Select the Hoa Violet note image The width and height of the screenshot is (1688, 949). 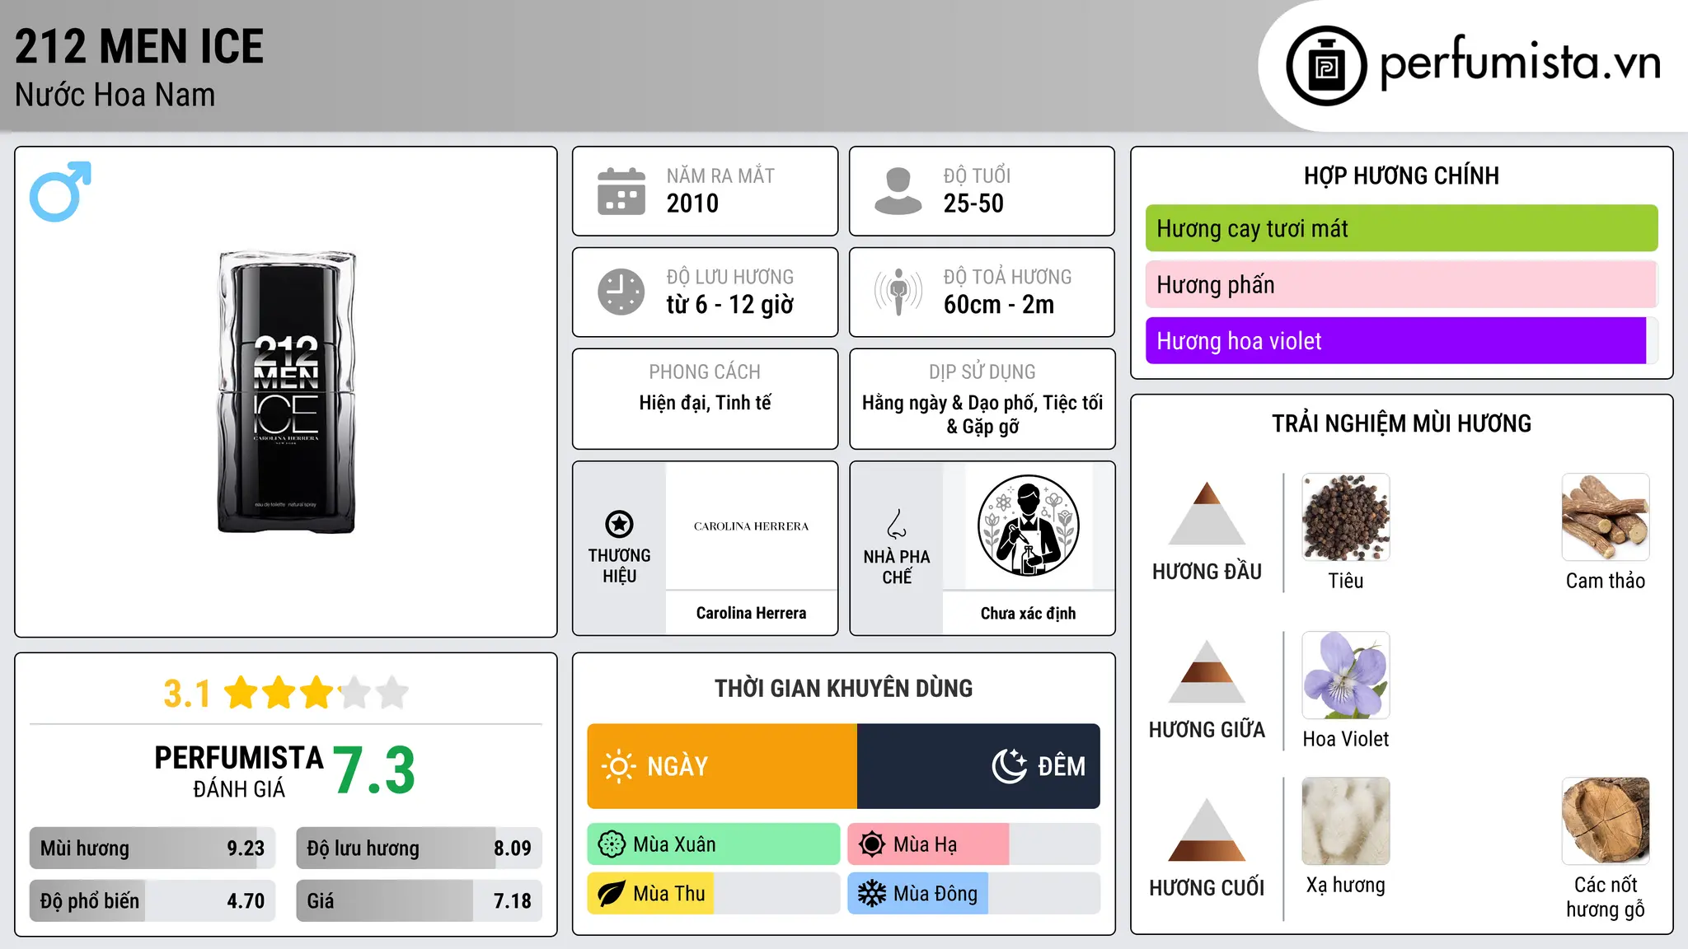(x=1346, y=676)
